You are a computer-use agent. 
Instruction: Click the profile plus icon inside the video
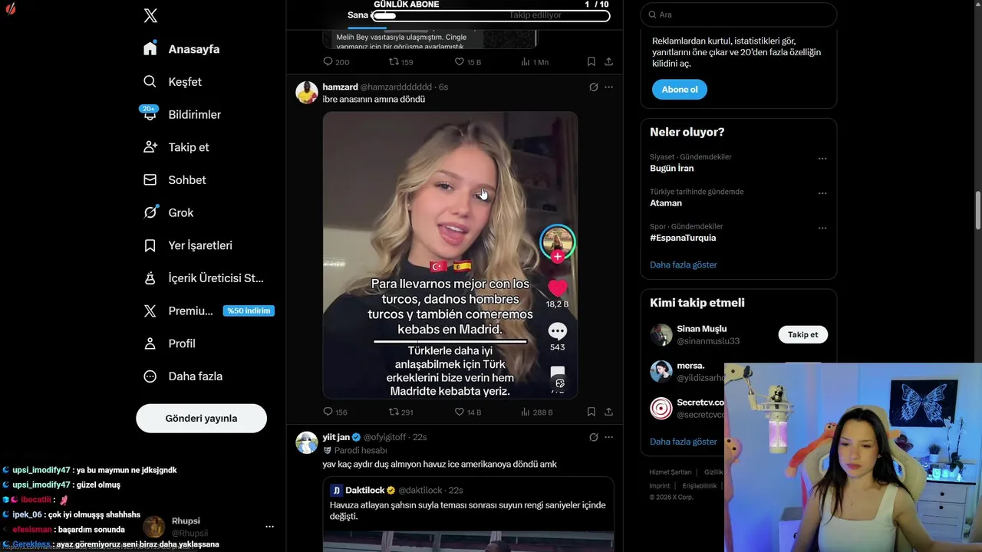click(557, 257)
